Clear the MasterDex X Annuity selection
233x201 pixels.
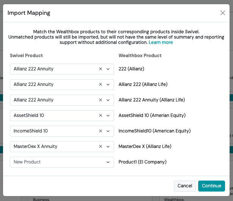pyautogui.click(x=101, y=146)
